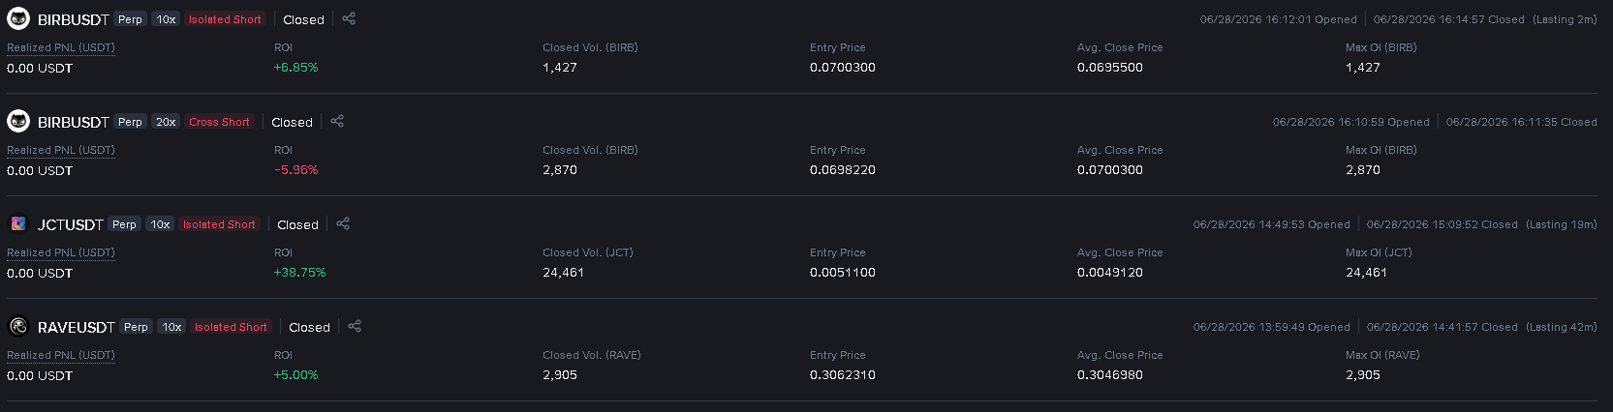The width and height of the screenshot is (1613, 412).
Task: Click Realized PNL label in first row
Action: coord(61,47)
